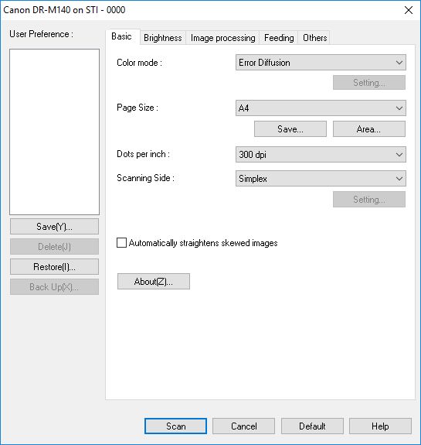Click the Restore(I)... button
The width and height of the screenshot is (421, 445).
[x=54, y=267]
